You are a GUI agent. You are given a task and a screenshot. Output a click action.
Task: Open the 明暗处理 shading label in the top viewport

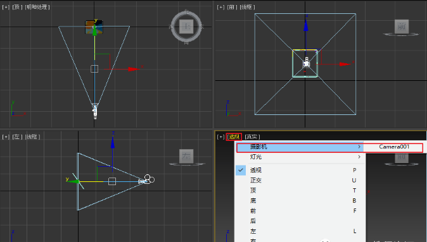37,7
